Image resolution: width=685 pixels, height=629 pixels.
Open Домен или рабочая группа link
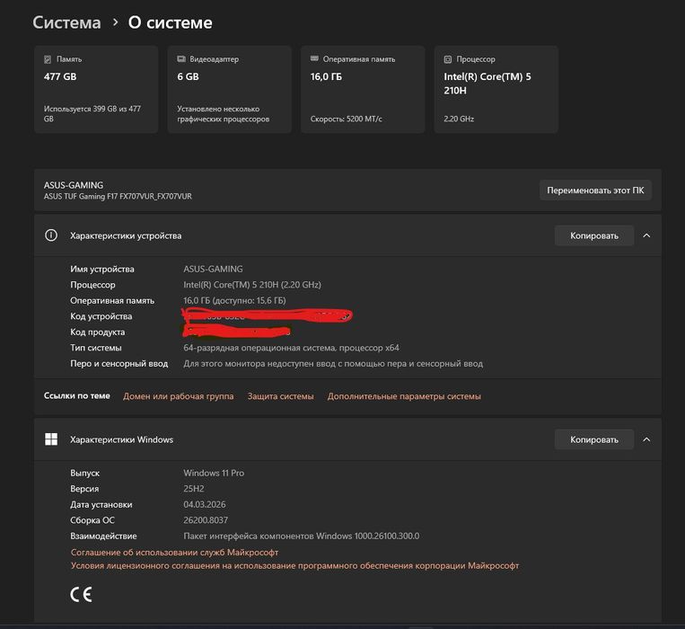point(179,396)
